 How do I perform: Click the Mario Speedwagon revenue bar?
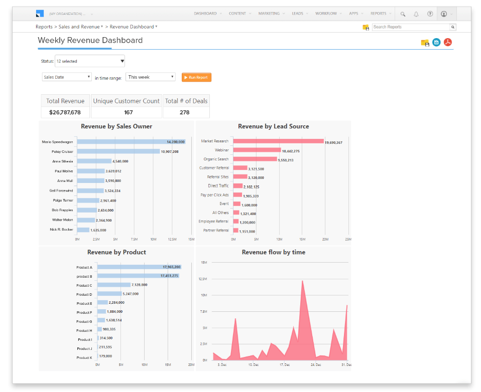pyautogui.click(x=131, y=142)
